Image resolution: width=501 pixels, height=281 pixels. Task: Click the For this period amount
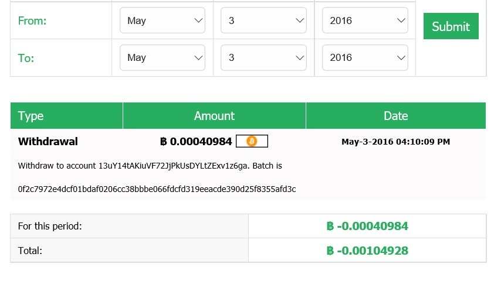click(367, 226)
